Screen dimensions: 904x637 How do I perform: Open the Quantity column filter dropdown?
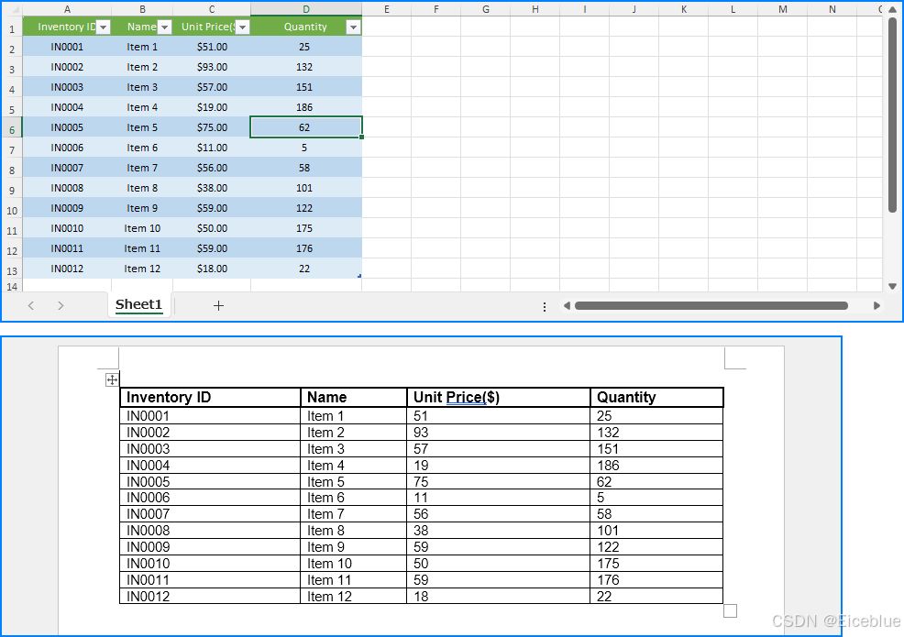tap(353, 27)
